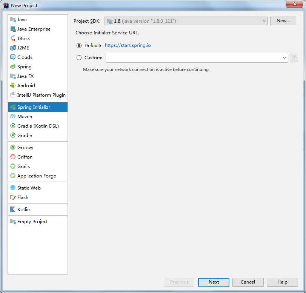Click the Maven m icon
The image size is (306, 293).
click(13, 116)
